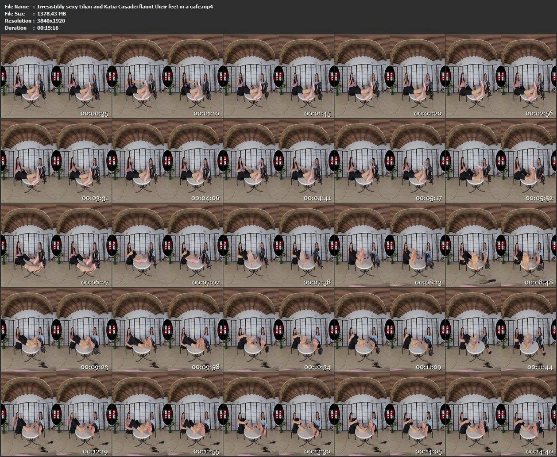
Task: Pick the frame stamped 00:06:27
Action: point(56,246)
